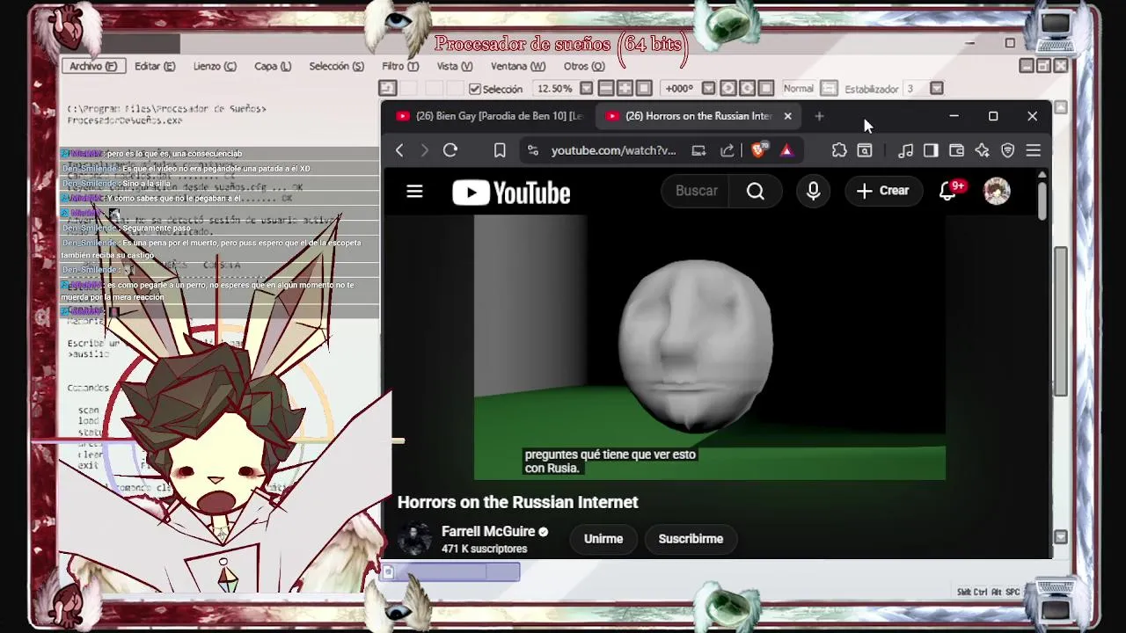
Task: Click the Normal blend mode field
Action: pyautogui.click(x=799, y=89)
